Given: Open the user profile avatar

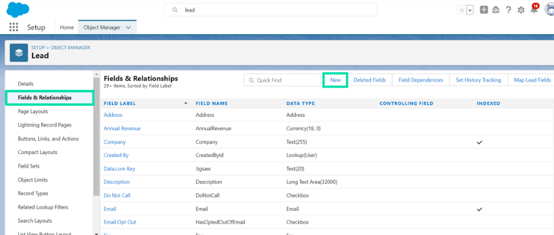Looking at the screenshot, I should click(549, 10).
